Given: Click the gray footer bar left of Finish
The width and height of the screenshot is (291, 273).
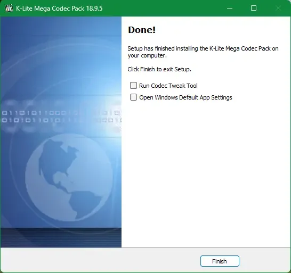Looking at the screenshot, I should 100,260.
